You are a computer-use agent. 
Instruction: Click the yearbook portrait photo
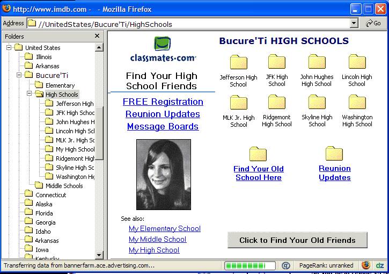(x=164, y=175)
